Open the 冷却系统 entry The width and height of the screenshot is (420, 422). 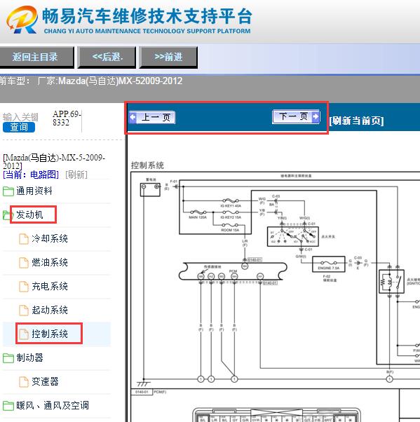[x=50, y=238]
